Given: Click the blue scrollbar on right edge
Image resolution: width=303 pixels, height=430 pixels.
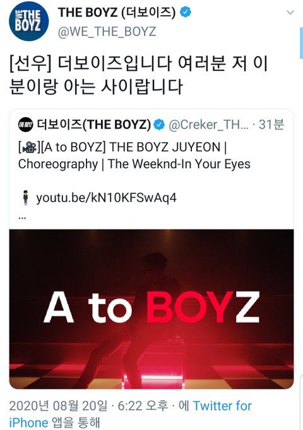Looking at the screenshot, I should [x=301, y=43].
